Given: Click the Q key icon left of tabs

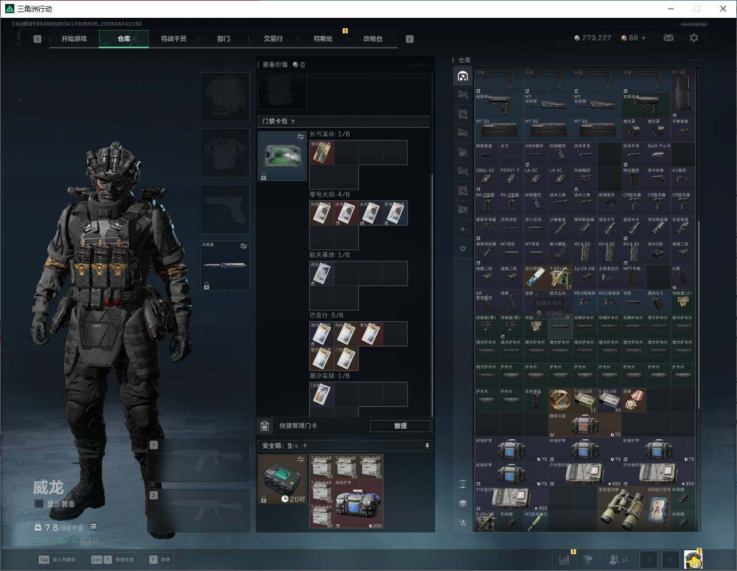Looking at the screenshot, I should click(x=37, y=39).
